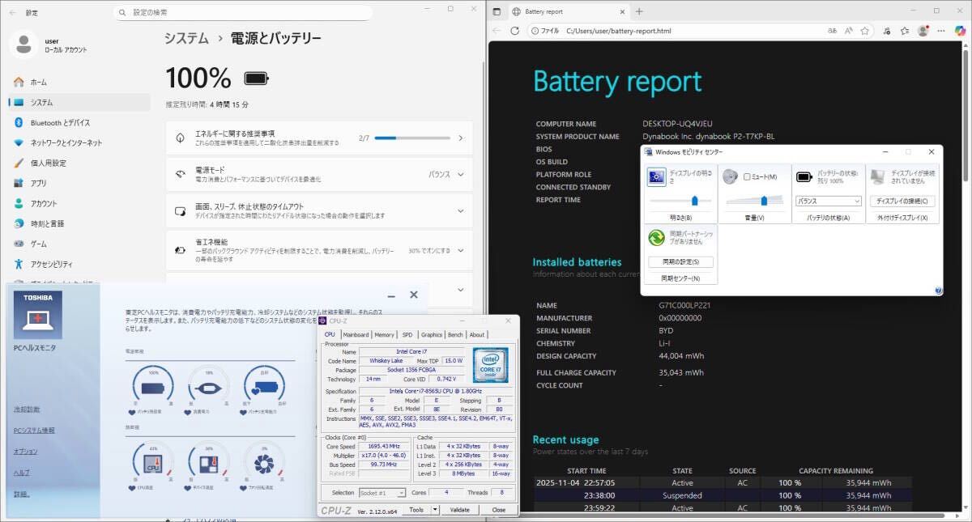Switch to the Mainboard tab in CPU-Z
The image size is (972, 522).
click(x=355, y=334)
